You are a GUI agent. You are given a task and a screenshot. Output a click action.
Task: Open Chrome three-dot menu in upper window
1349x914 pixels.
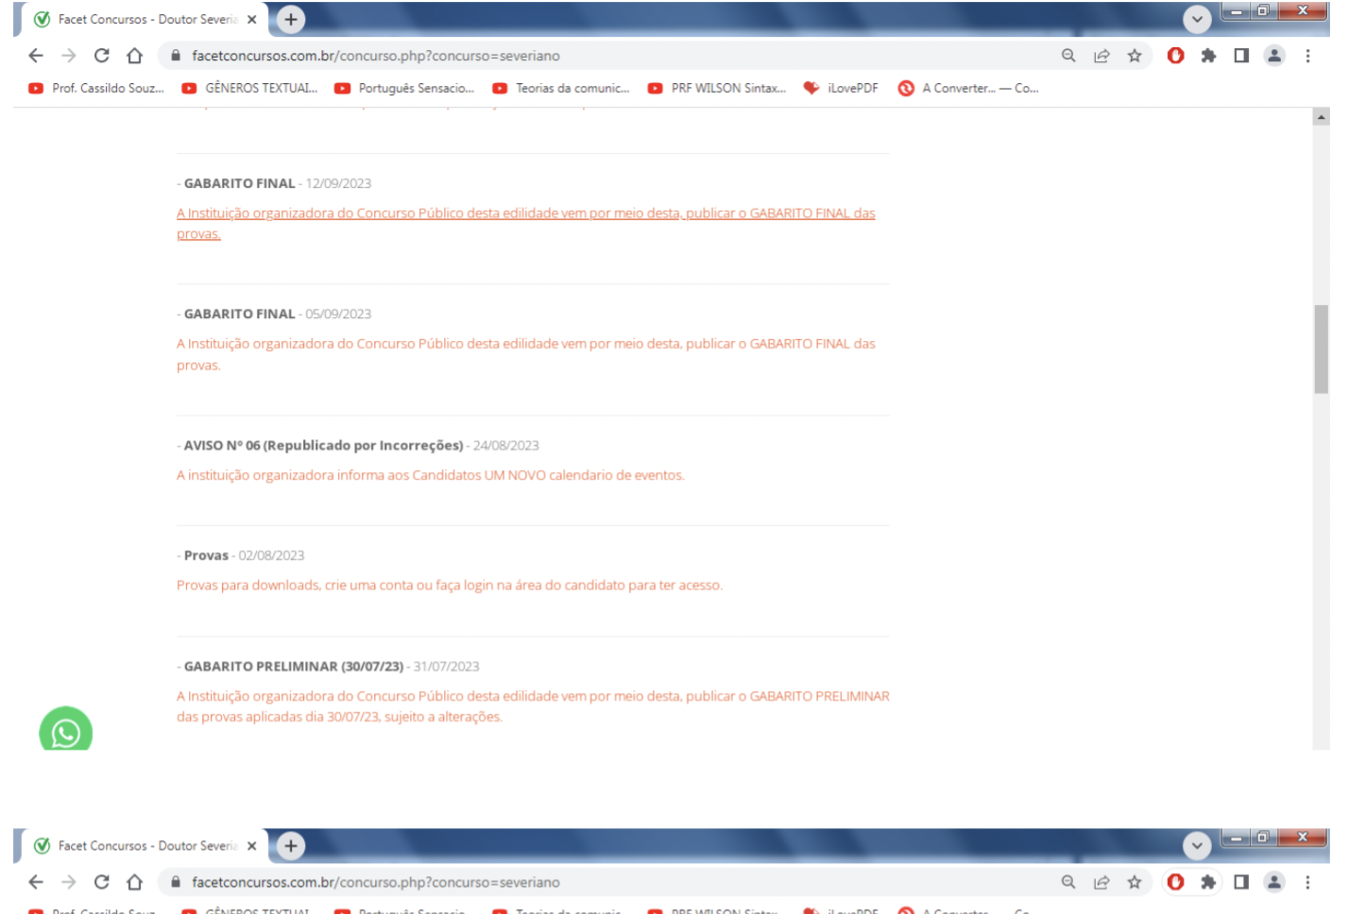tap(1307, 56)
